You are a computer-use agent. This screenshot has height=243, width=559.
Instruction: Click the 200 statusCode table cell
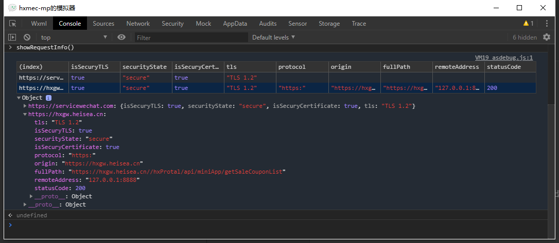pyautogui.click(x=510, y=88)
